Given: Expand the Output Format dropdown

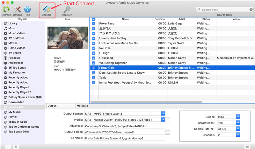Looking at the screenshot, I should (x=163, y=113).
